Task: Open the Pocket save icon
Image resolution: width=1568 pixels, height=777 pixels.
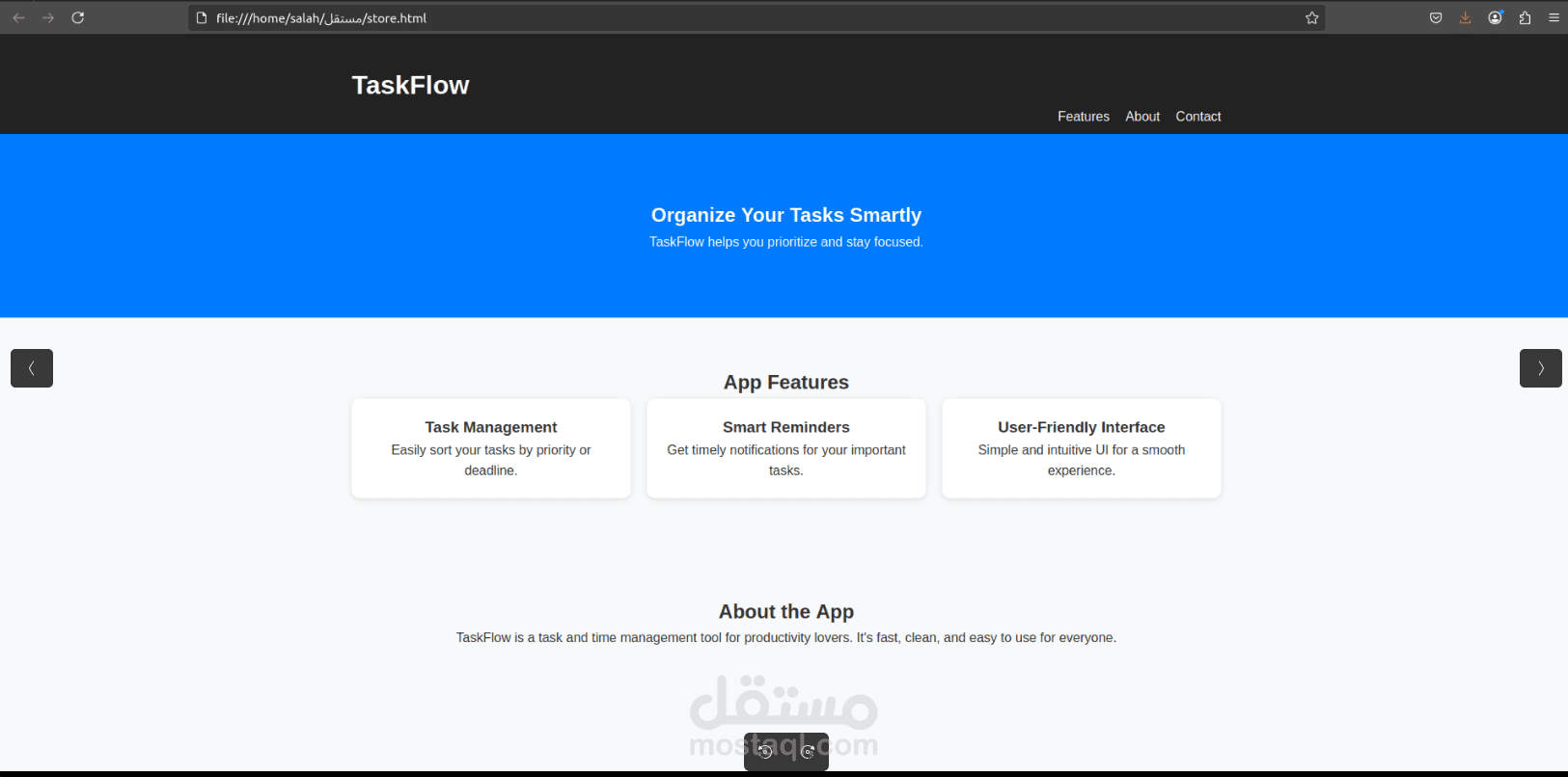Action: pos(1436,17)
